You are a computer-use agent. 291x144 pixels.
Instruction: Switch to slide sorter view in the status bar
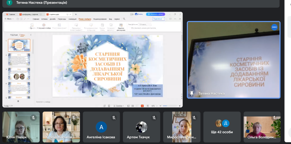point(133,106)
